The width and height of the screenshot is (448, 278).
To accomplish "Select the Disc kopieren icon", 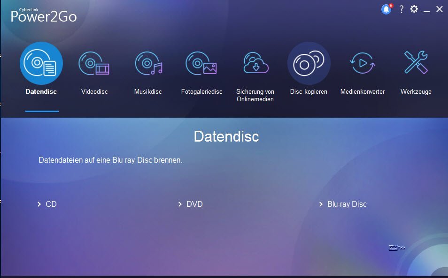I will [x=309, y=63].
